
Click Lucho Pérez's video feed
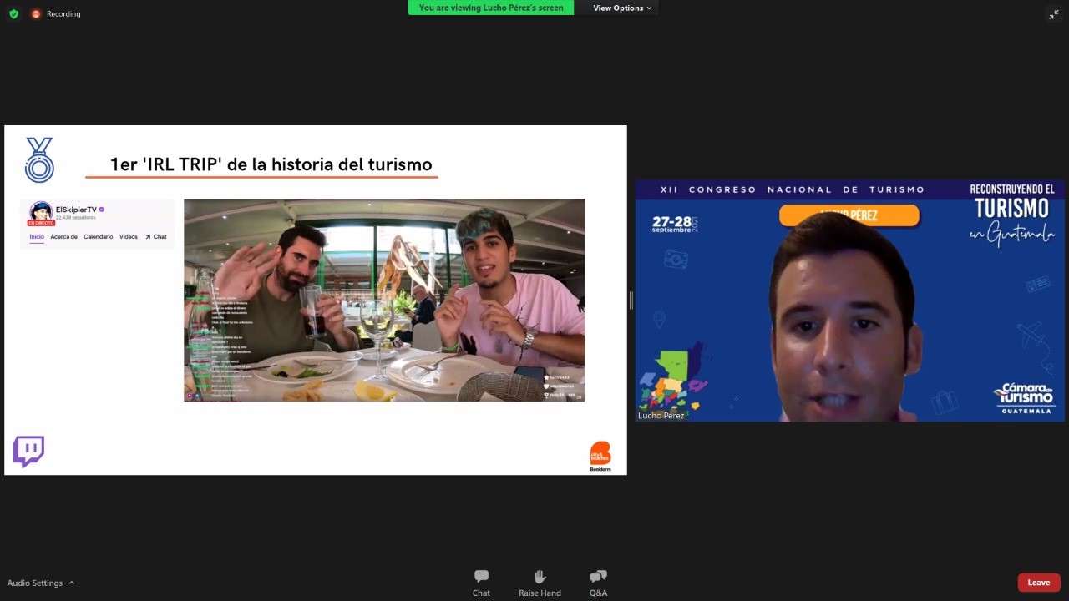point(850,300)
